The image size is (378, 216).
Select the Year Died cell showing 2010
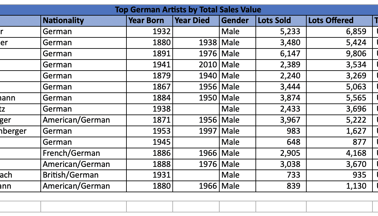pyautogui.click(x=196, y=65)
